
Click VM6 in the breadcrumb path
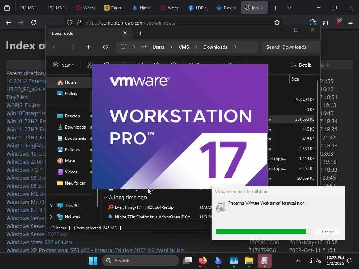pos(184,47)
